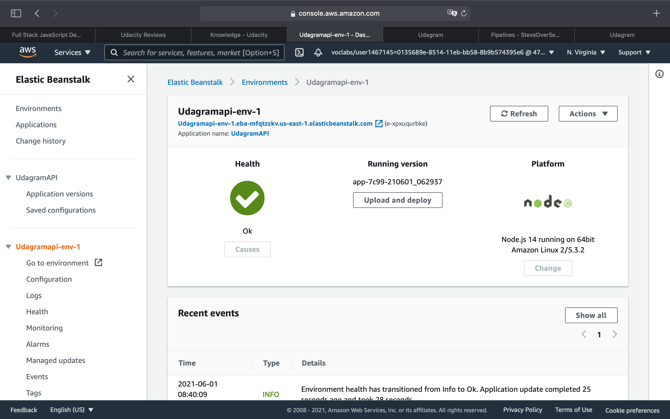Click the notification bell icon
This screenshot has width=670, height=419.
[318, 52]
